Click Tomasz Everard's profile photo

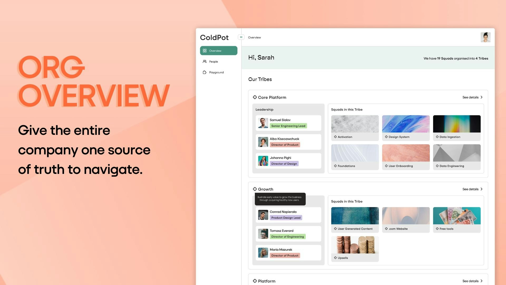click(263, 234)
